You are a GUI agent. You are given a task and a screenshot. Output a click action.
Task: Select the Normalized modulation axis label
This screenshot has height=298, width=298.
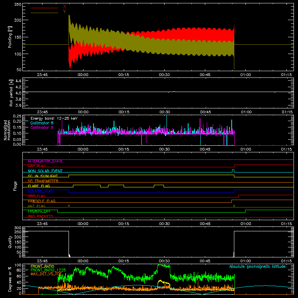tap(7, 130)
